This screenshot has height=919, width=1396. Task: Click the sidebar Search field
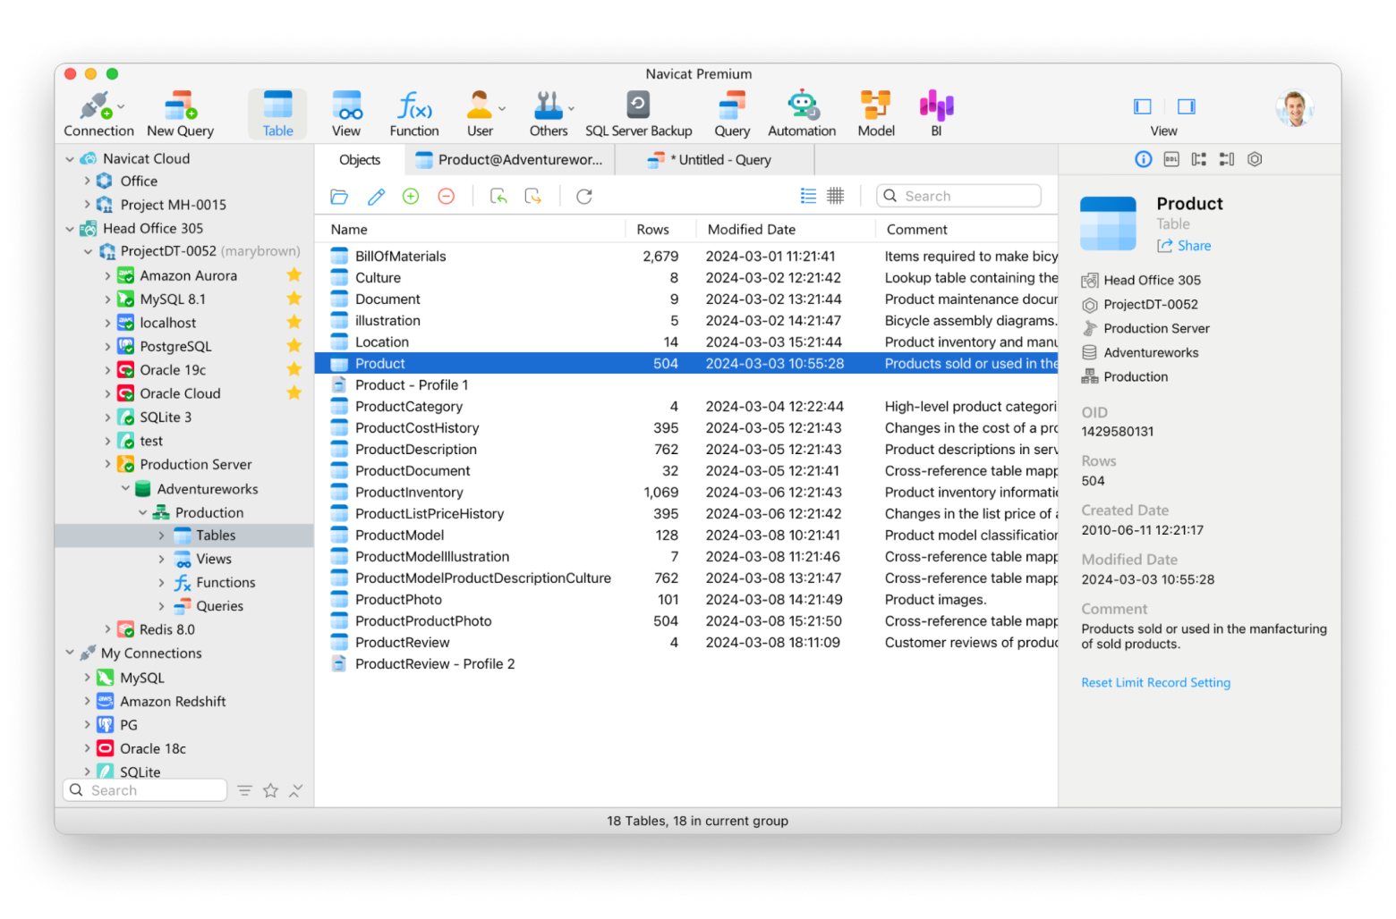point(144,790)
